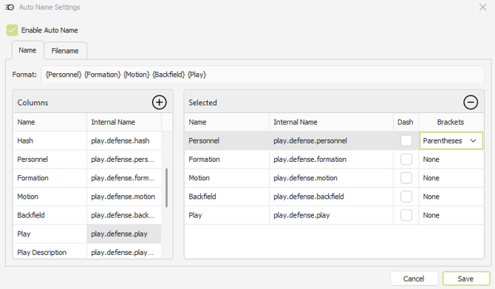Click Name header in Selected table
The height and width of the screenshot is (289, 495).
coord(227,122)
